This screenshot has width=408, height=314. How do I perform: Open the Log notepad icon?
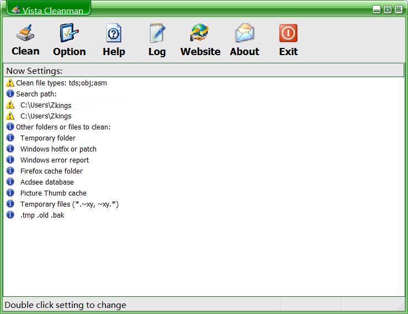tap(157, 34)
